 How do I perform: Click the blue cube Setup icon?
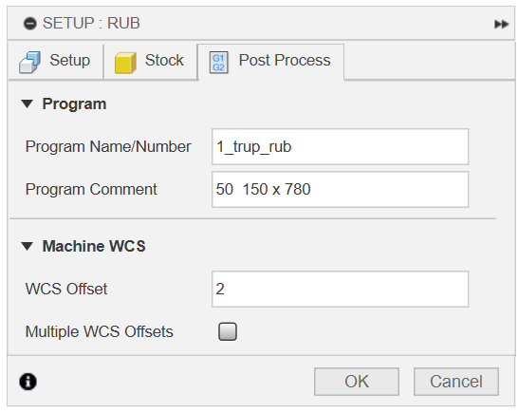(29, 62)
